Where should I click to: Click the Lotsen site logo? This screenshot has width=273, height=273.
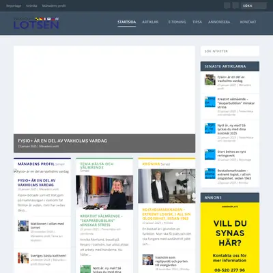click(36, 23)
